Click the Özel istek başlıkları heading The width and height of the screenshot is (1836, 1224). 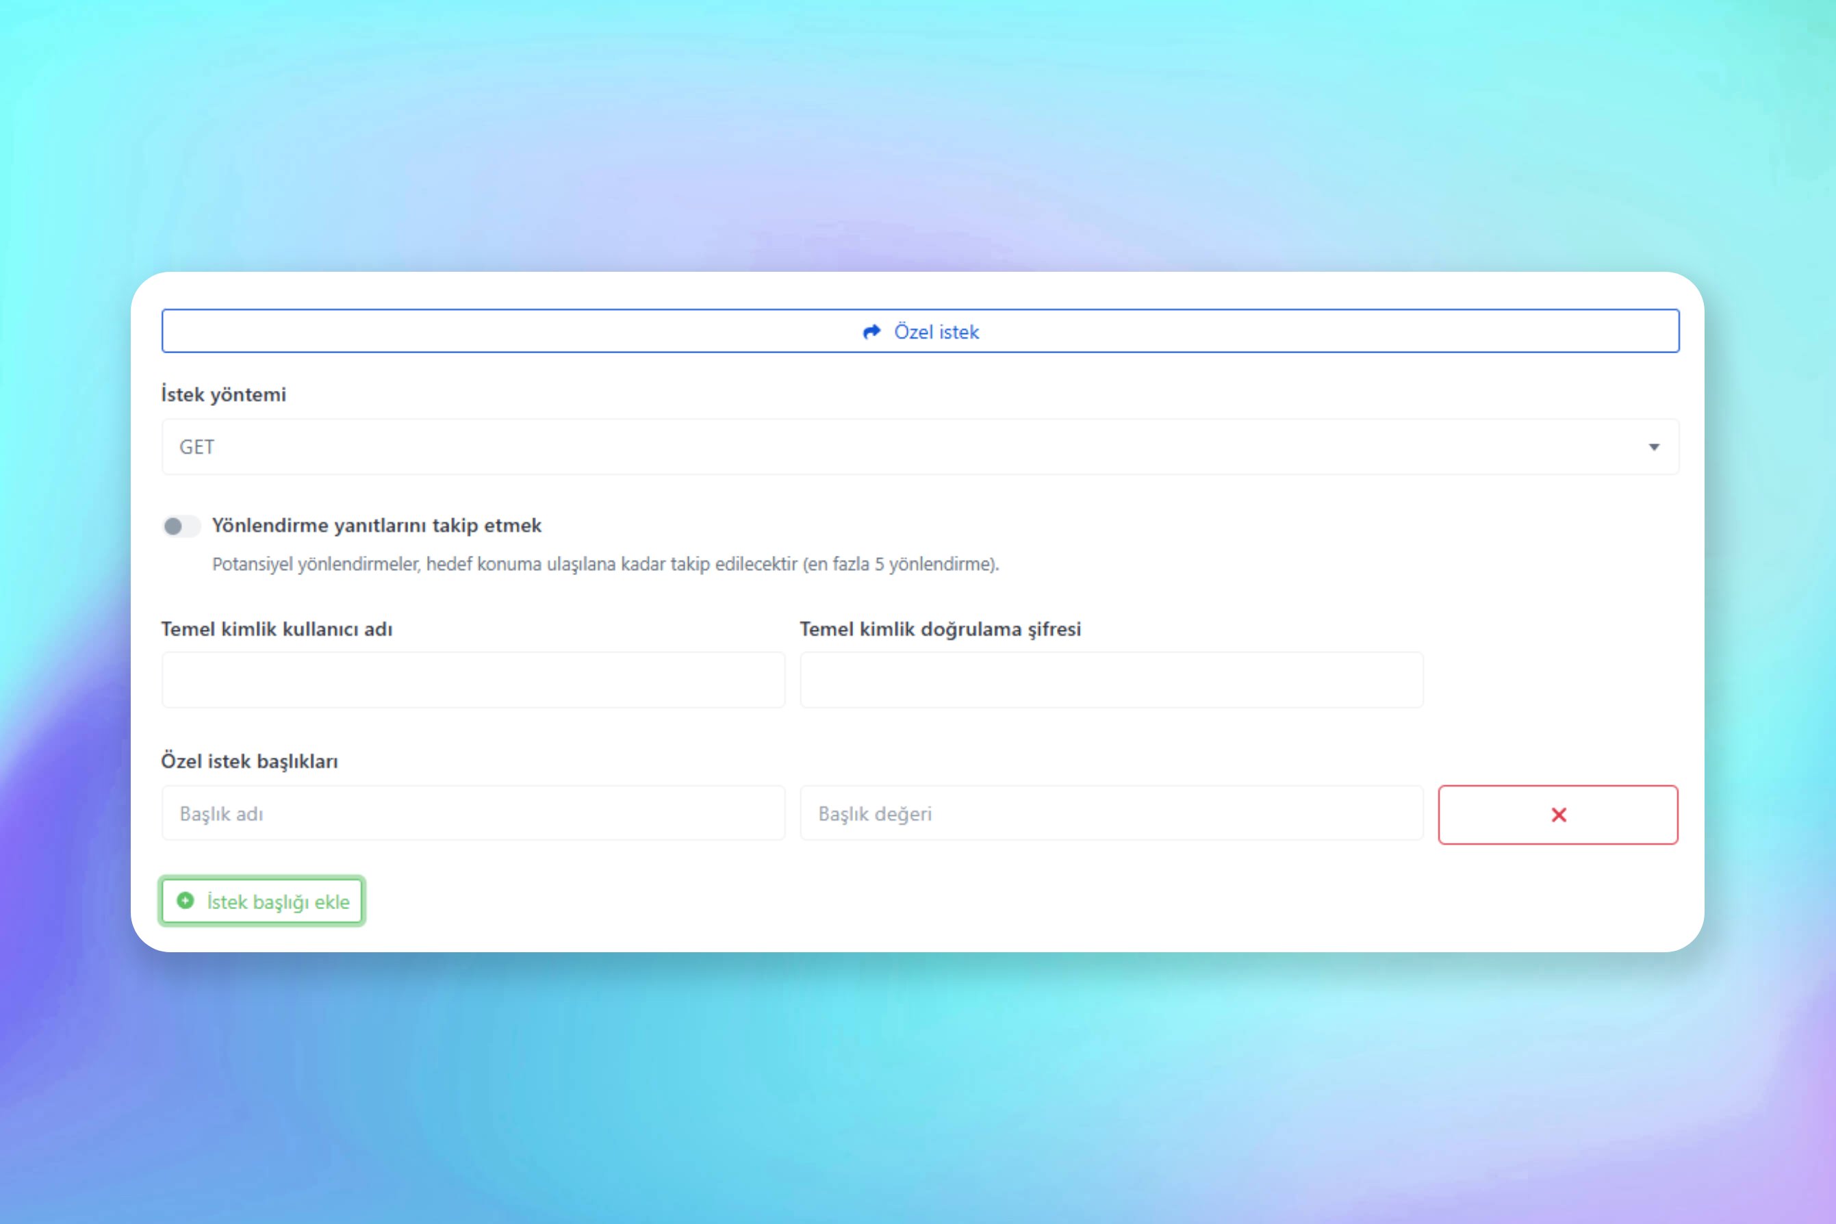click(249, 761)
